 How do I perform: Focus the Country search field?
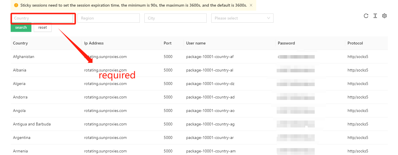(x=42, y=18)
